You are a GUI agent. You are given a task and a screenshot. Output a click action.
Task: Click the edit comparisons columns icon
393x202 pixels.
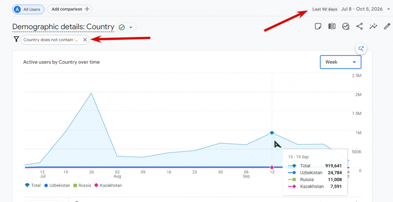pos(332,26)
